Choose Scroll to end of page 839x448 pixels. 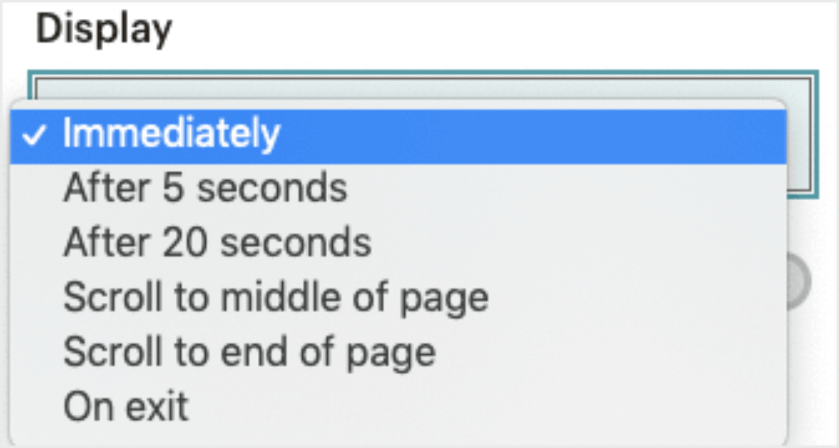point(249,352)
